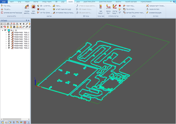Viewport: 176px width, 124px height.
Task: Click Expand All plus icon in operations panel
Action: tap(2, 24)
